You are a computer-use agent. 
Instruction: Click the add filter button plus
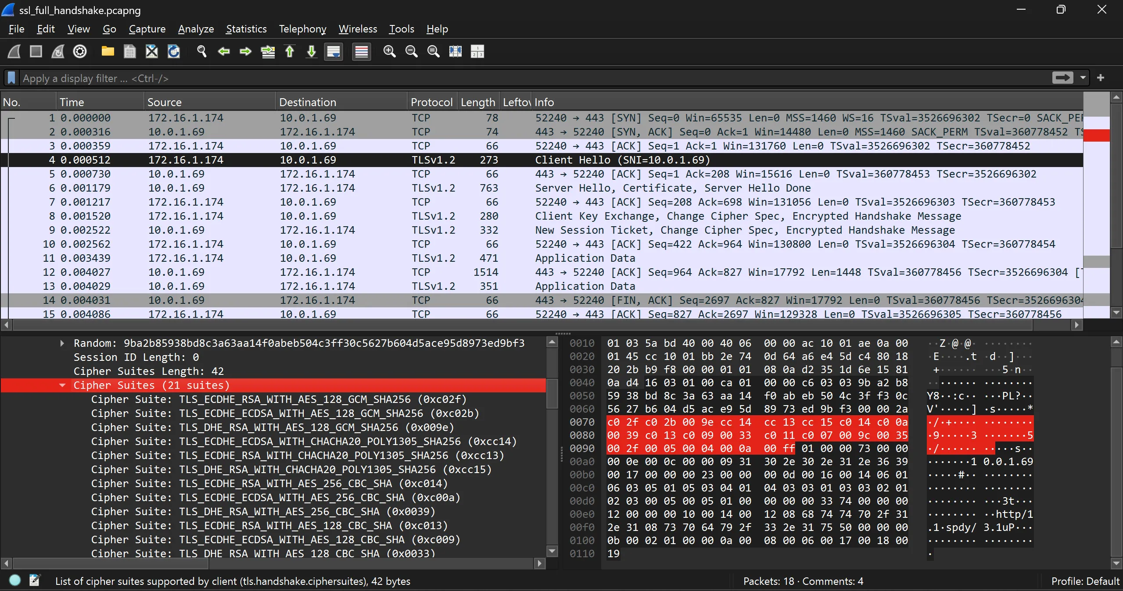click(x=1101, y=78)
